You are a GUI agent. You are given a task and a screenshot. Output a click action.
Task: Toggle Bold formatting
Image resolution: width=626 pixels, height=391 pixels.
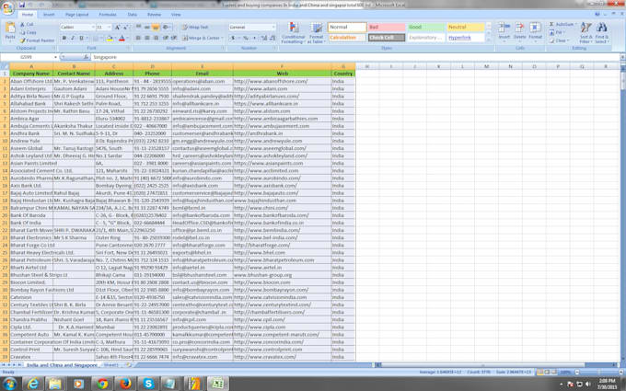point(64,39)
